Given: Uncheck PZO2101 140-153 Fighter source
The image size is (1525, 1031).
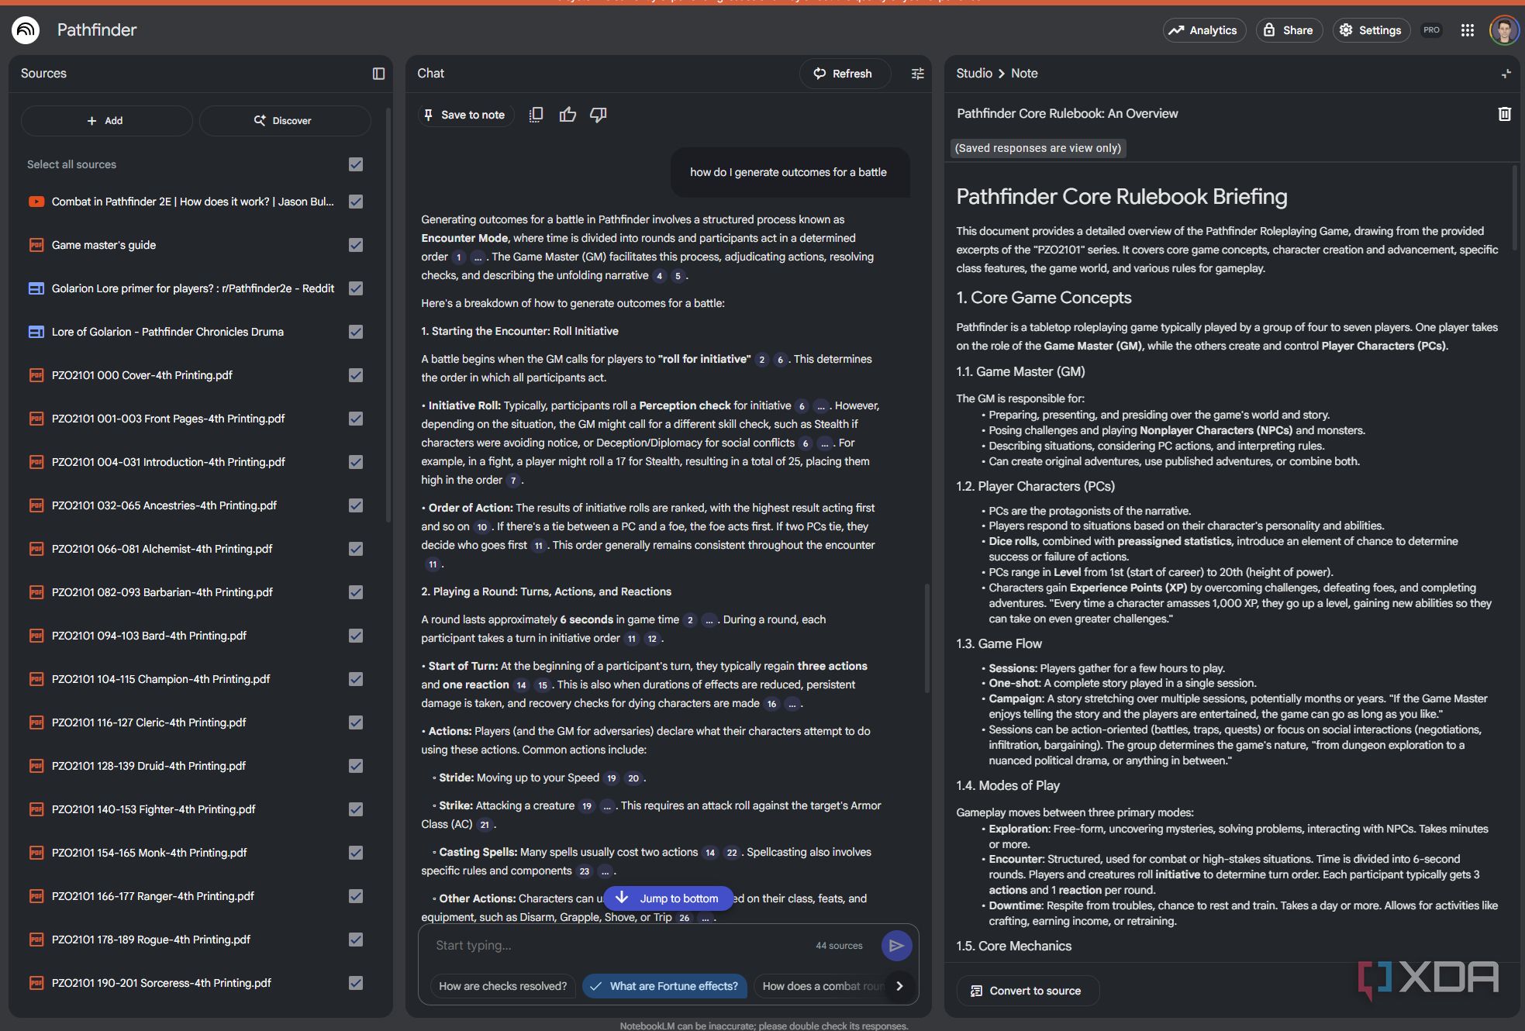Looking at the screenshot, I should 356,809.
